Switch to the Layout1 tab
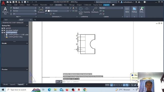 pos(13,84)
